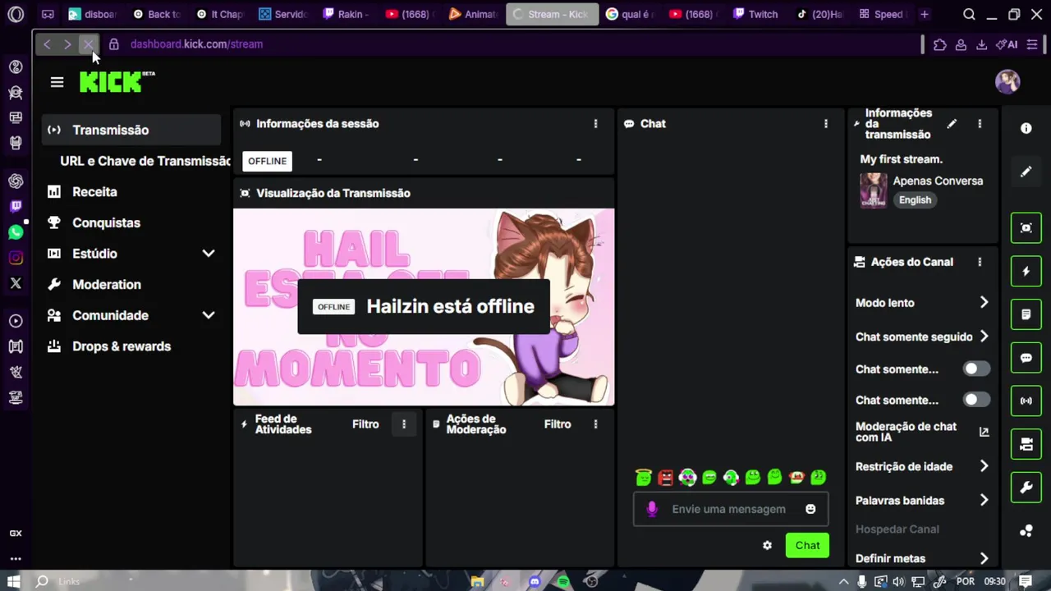Toggle activity feed lightning icon in right rail
1051x591 pixels.
click(x=1026, y=271)
